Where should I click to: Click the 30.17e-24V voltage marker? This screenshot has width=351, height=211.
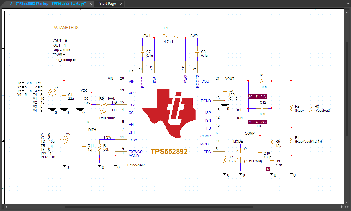pyautogui.click(x=257, y=97)
